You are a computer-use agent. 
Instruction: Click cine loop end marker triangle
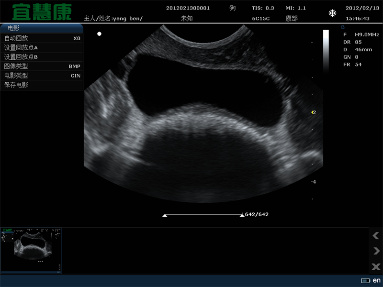click(x=242, y=215)
